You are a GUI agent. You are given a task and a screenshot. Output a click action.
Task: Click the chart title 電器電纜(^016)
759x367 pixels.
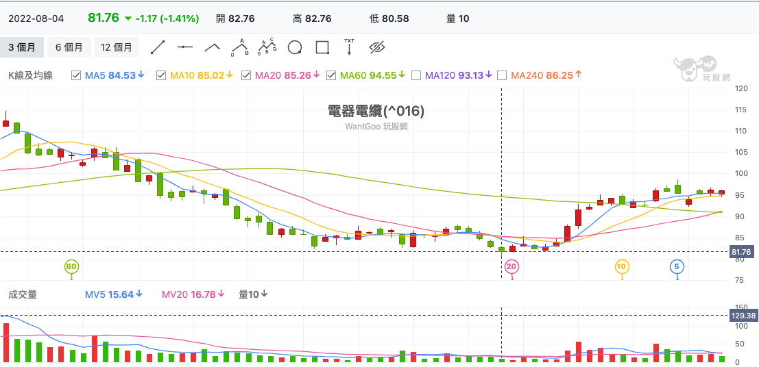(x=376, y=111)
